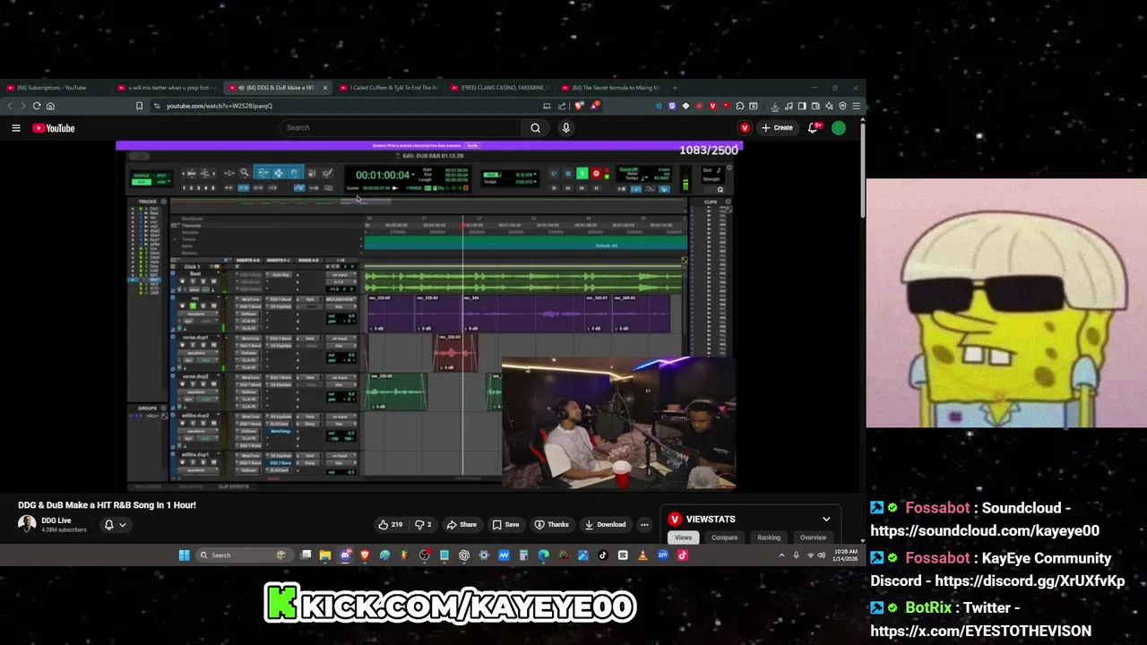
Task: Like the video with 219 likes
Action: tap(391, 525)
